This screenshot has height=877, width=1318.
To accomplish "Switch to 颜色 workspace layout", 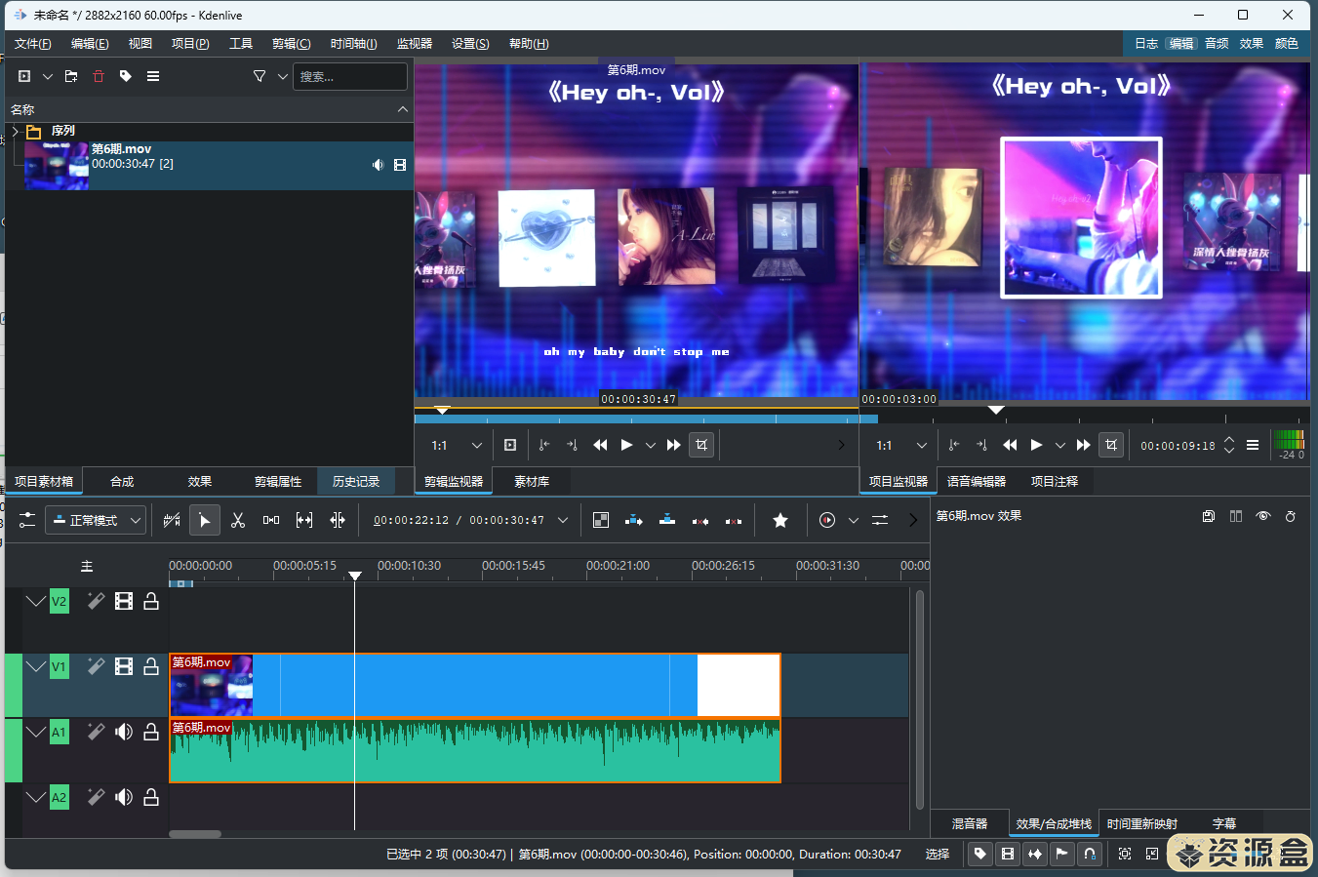I will point(1287,44).
